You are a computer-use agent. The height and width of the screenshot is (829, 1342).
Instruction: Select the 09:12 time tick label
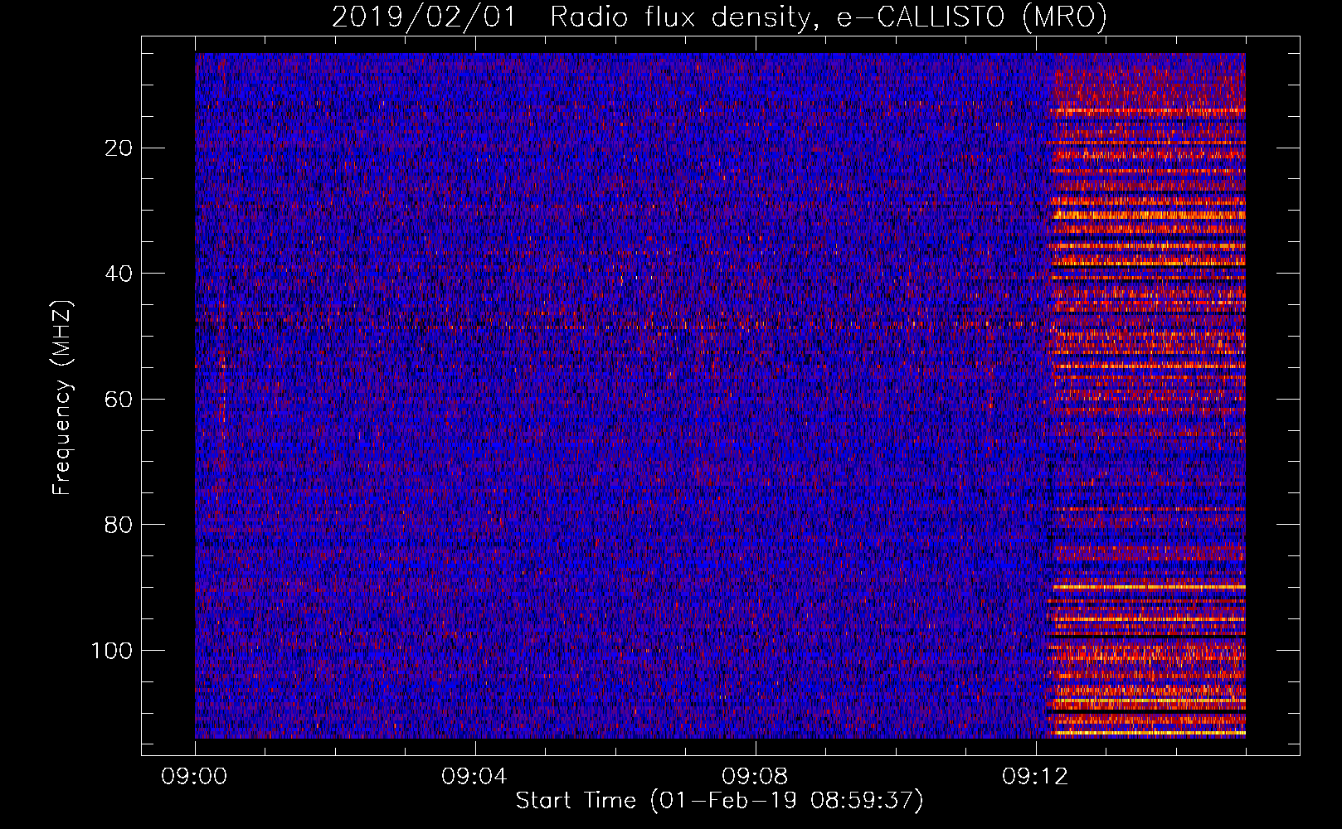[x=1035, y=777]
